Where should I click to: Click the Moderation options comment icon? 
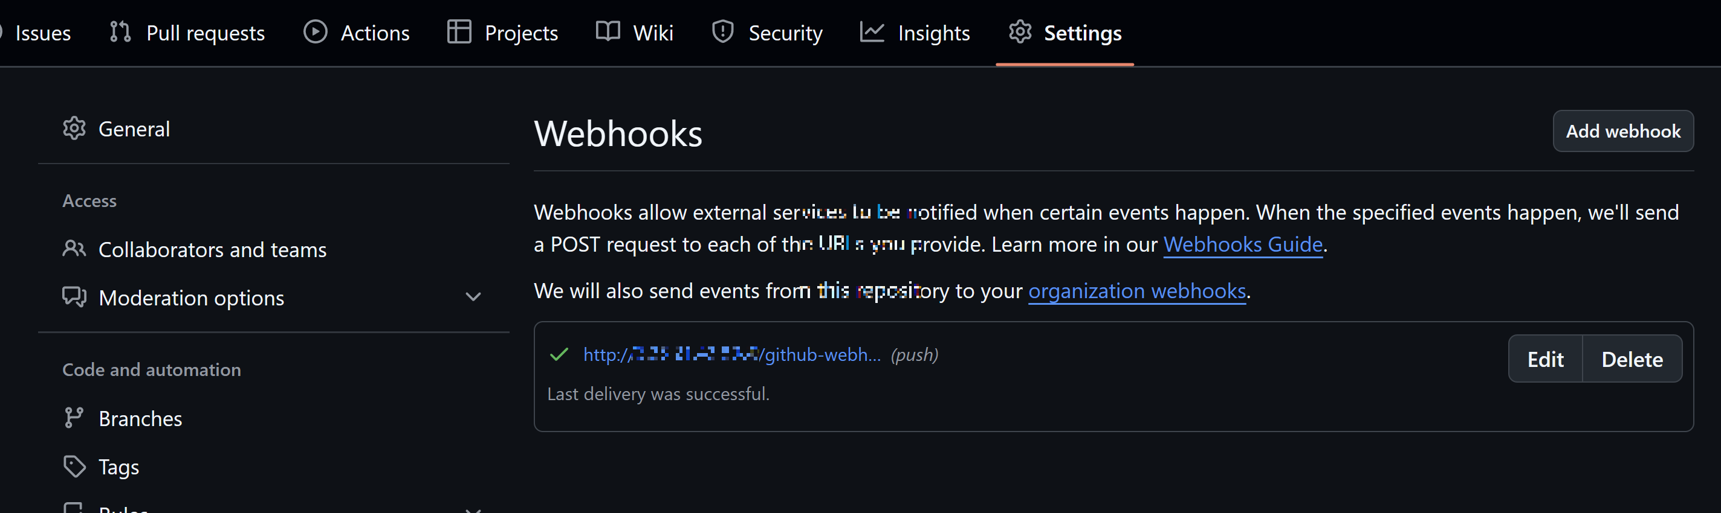click(74, 297)
